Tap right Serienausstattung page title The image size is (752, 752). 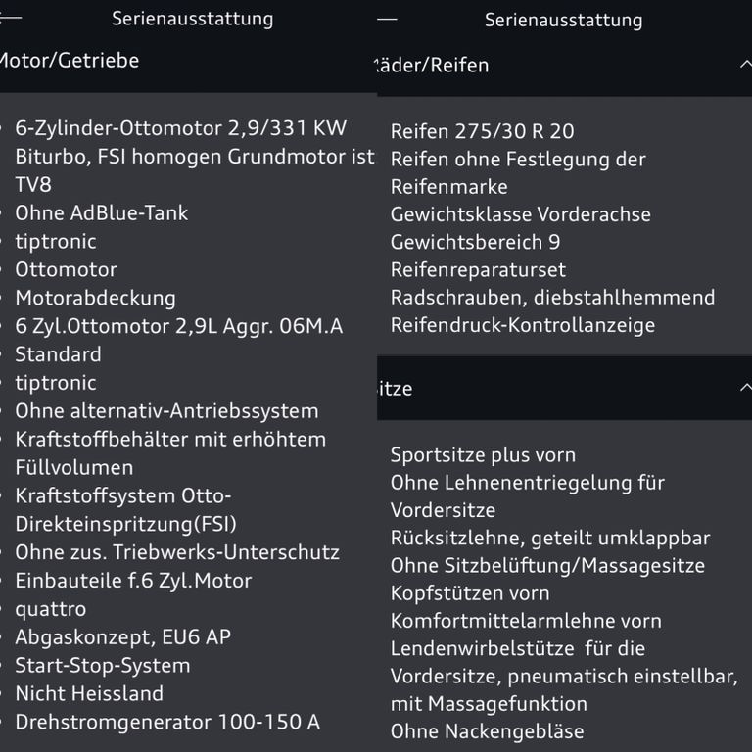[x=563, y=20]
